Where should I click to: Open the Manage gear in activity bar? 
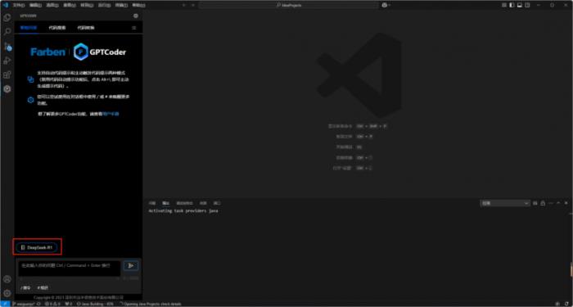point(7,293)
